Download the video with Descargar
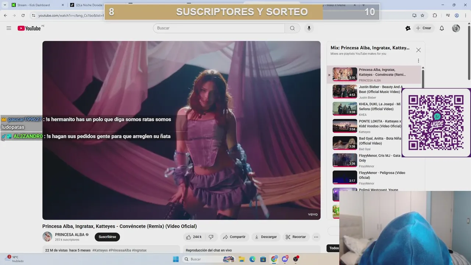471x265 pixels. (x=266, y=237)
